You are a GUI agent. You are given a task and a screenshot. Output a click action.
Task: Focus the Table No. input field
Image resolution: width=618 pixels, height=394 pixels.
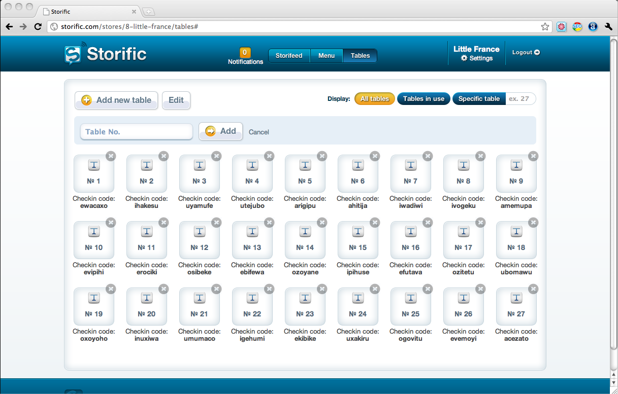click(136, 132)
